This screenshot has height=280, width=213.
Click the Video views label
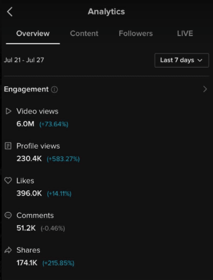37,111
